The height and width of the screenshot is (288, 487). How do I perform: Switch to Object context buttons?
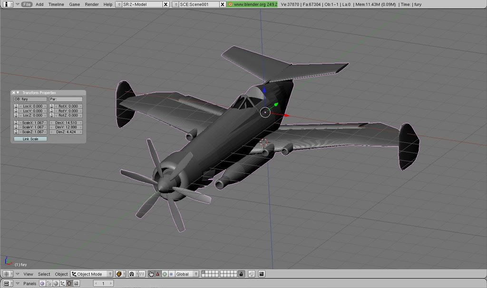[x=63, y=283]
